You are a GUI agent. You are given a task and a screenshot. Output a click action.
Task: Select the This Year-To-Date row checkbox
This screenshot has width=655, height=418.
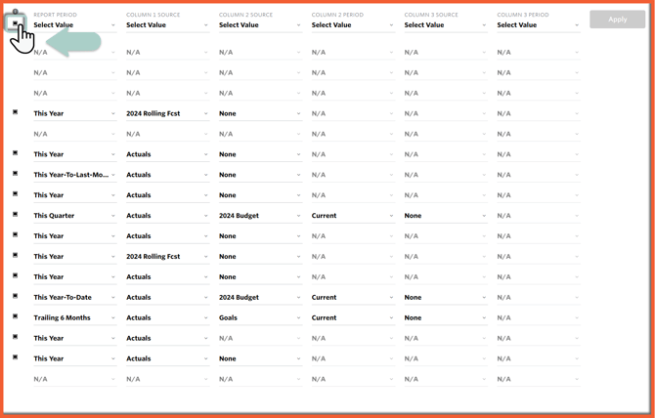[x=16, y=296]
